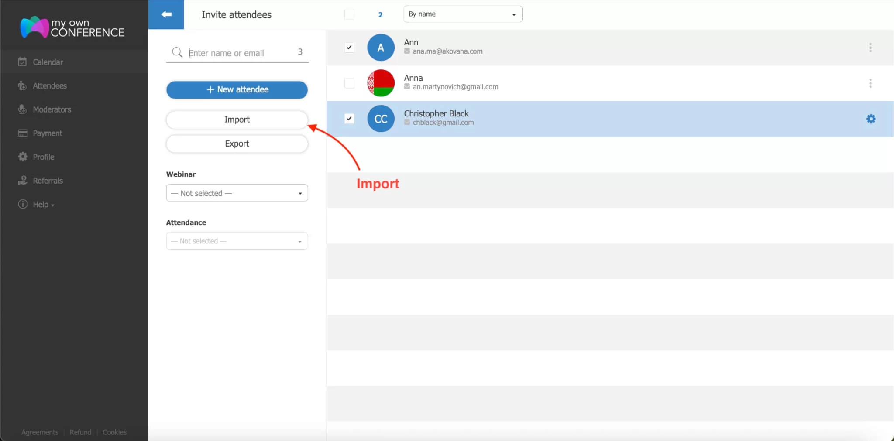Uncheck the checkbox for Ann

tap(349, 48)
